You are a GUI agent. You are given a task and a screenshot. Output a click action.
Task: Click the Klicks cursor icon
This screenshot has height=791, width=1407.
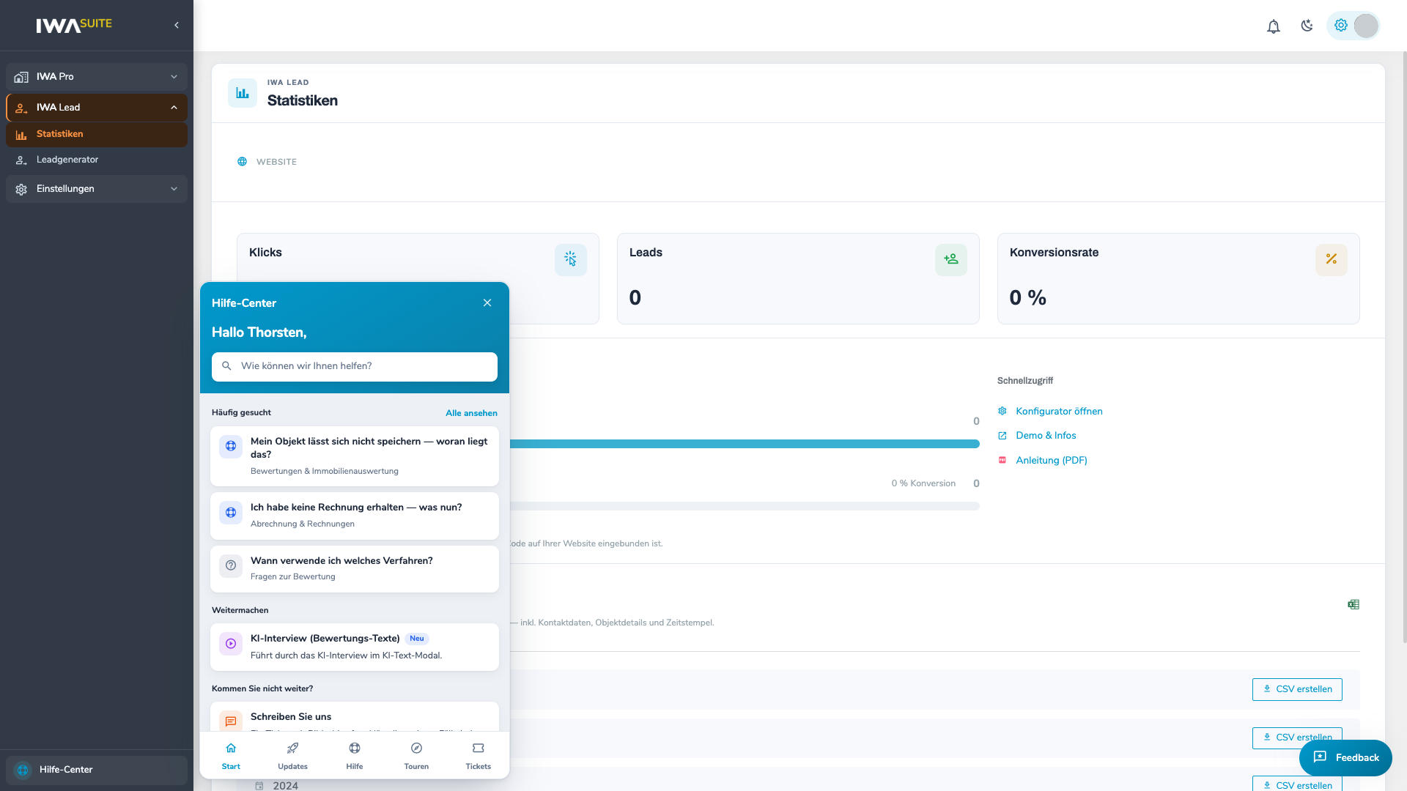[x=571, y=259]
